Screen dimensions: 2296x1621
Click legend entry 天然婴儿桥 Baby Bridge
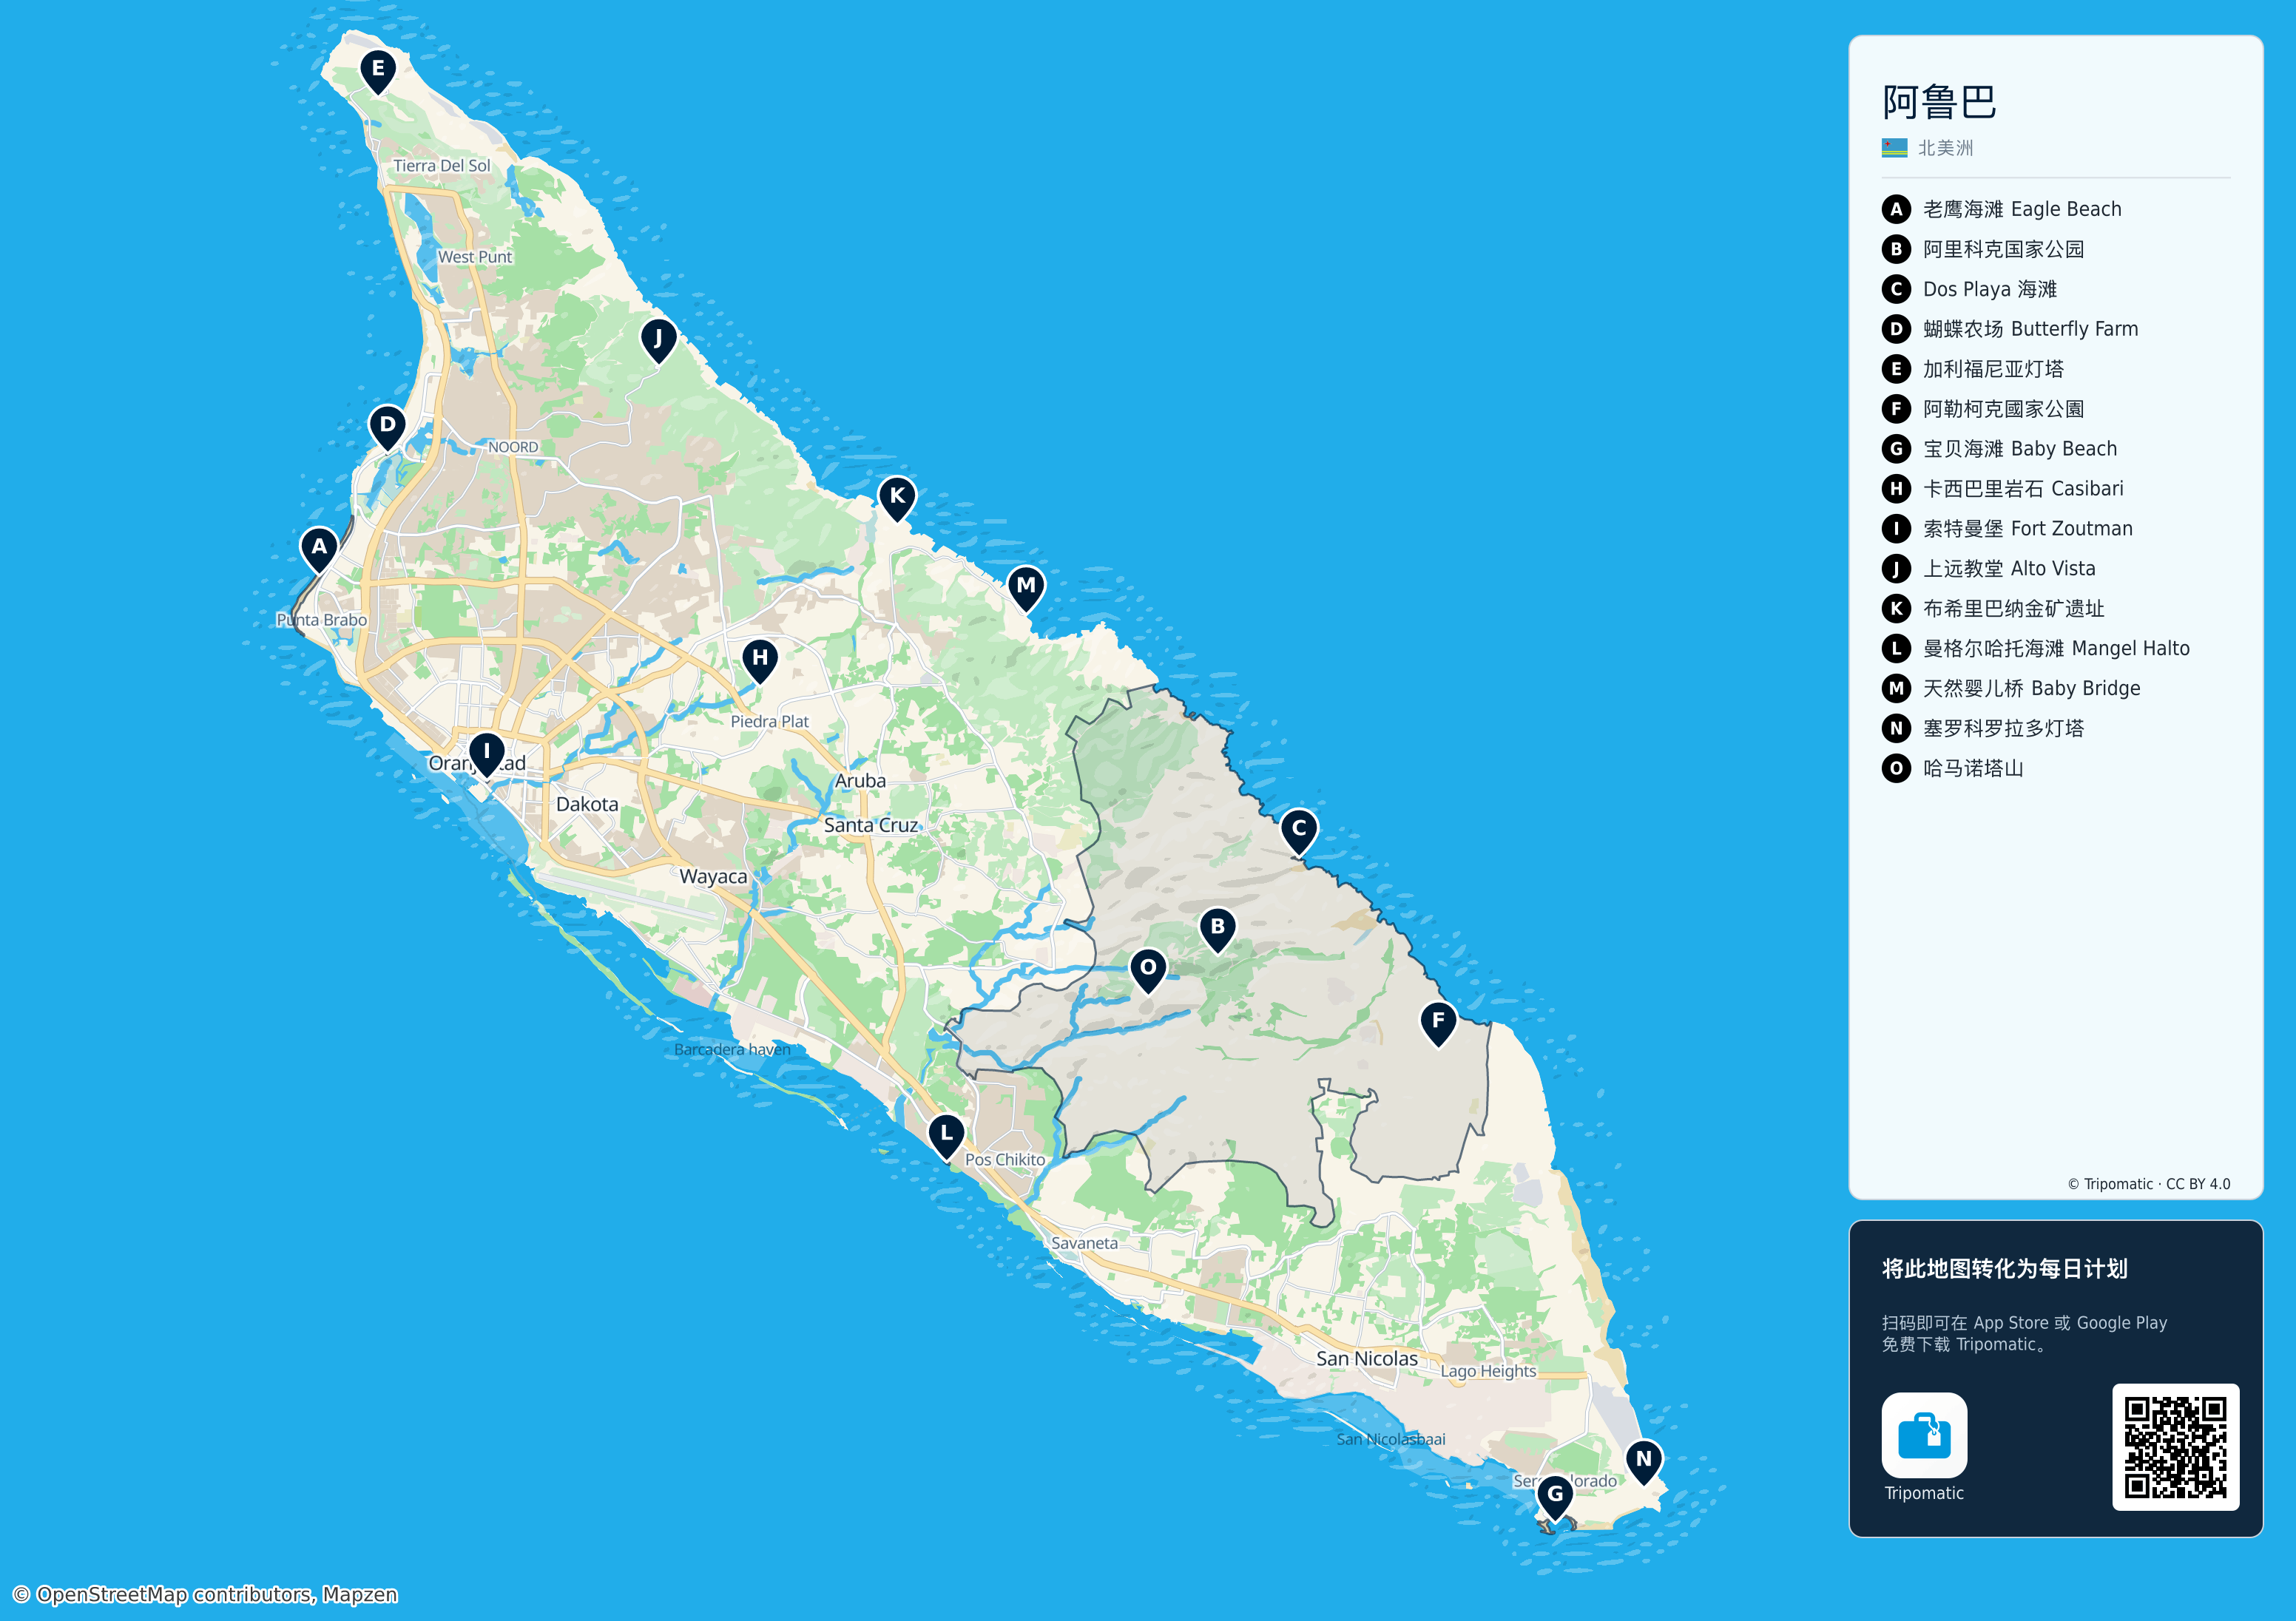[x=2011, y=688]
